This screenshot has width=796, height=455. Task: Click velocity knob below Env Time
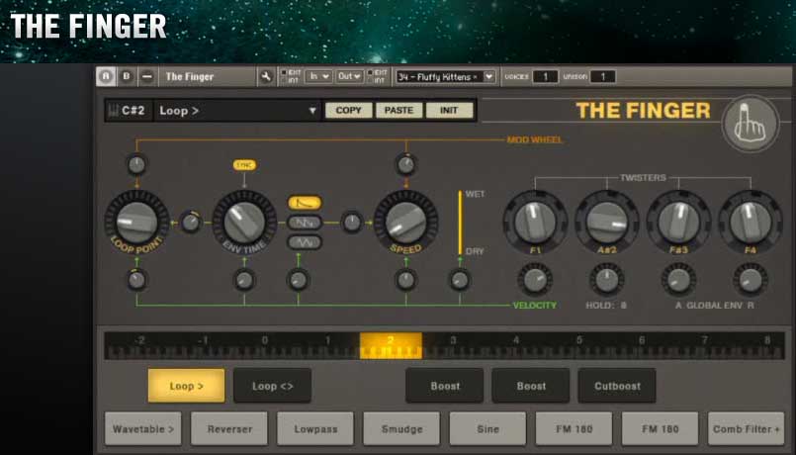(244, 280)
